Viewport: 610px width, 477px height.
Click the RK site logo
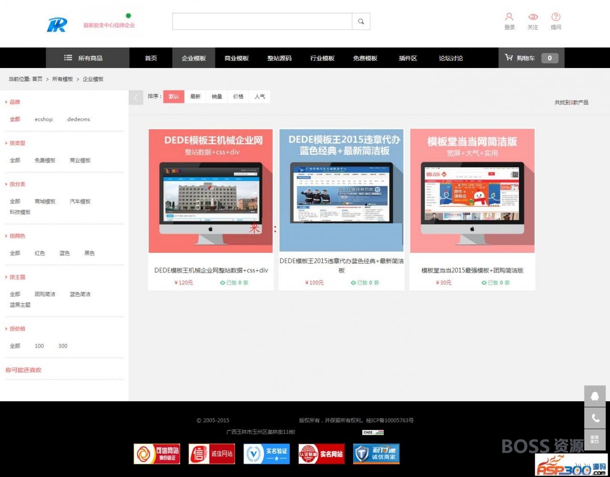(57, 24)
